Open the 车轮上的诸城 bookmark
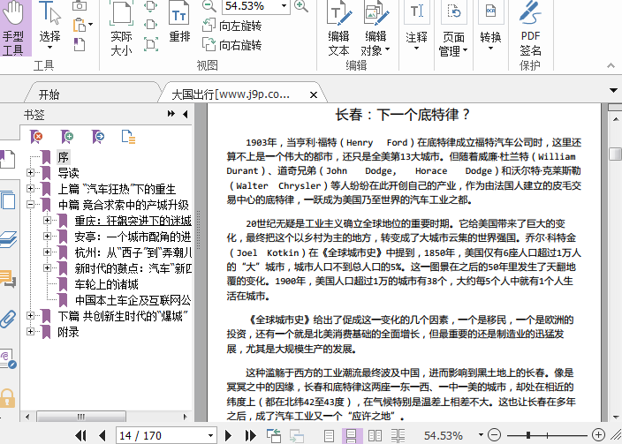 (x=106, y=284)
